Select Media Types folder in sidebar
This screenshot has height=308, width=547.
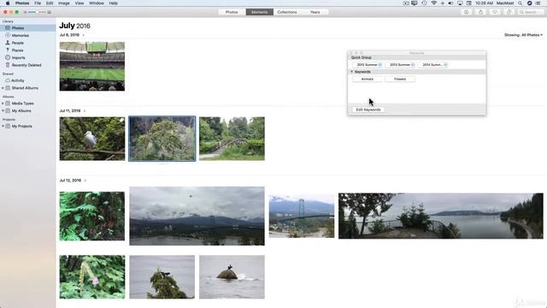27,104
